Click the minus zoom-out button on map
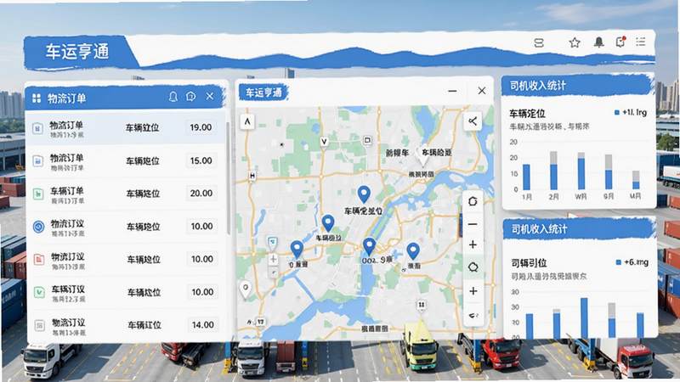Image resolution: width=680 pixels, height=382 pixels. tap(473, 224)
